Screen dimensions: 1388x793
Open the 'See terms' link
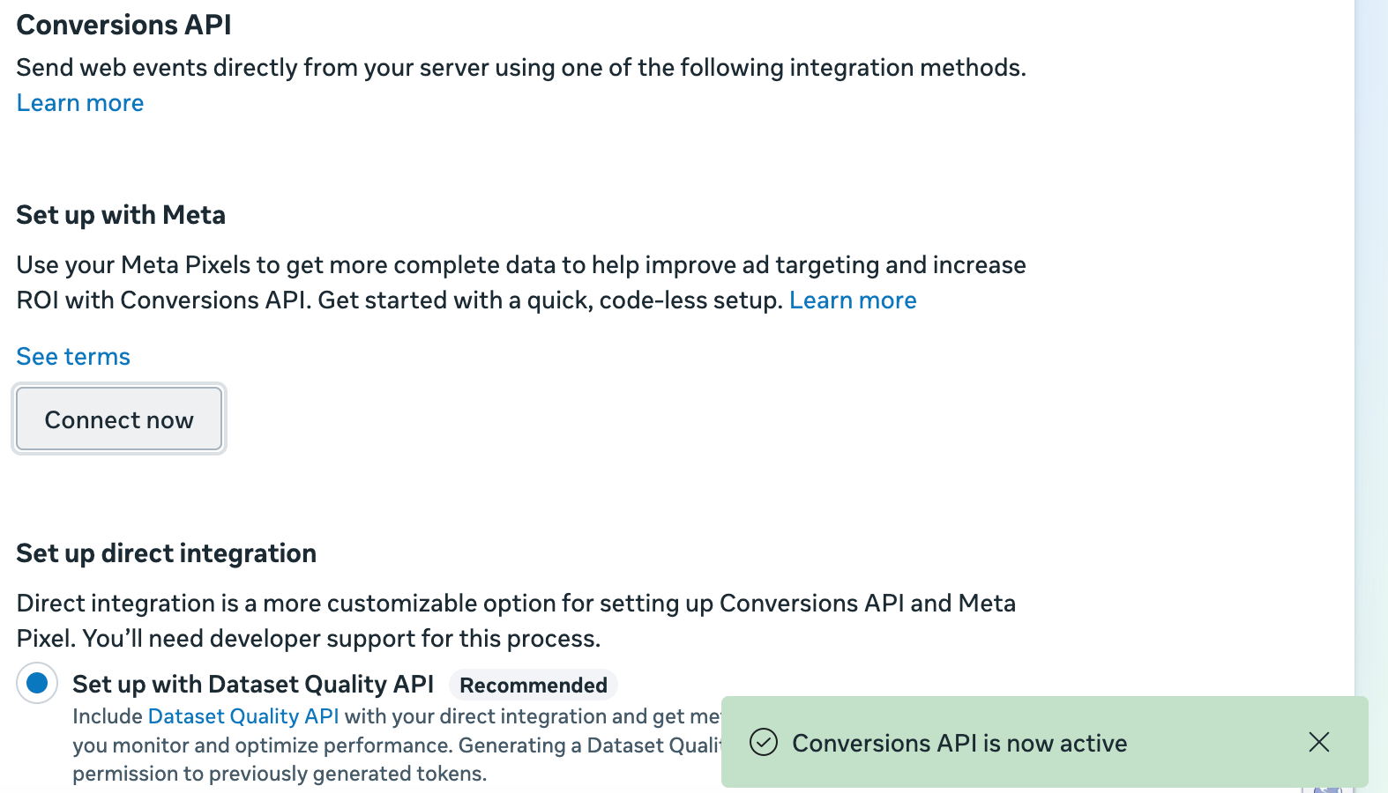point(73,356)
